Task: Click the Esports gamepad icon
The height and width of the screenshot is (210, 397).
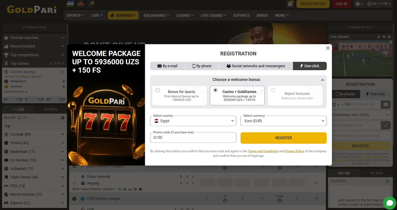Action: [x=6, y=203]
